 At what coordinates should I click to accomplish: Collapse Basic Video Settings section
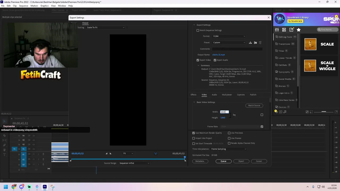(x=194, y=102)
